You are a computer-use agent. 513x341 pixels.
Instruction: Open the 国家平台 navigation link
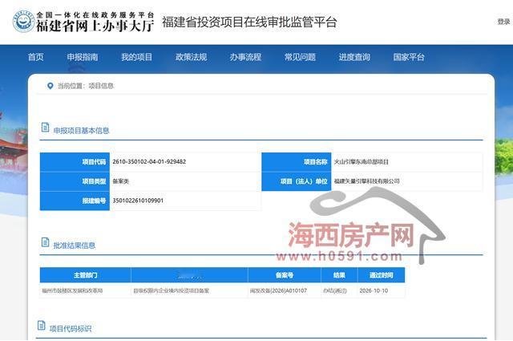[x=409, y=57]
